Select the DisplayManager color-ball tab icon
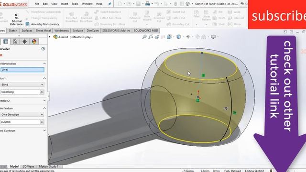 [34, 42]
